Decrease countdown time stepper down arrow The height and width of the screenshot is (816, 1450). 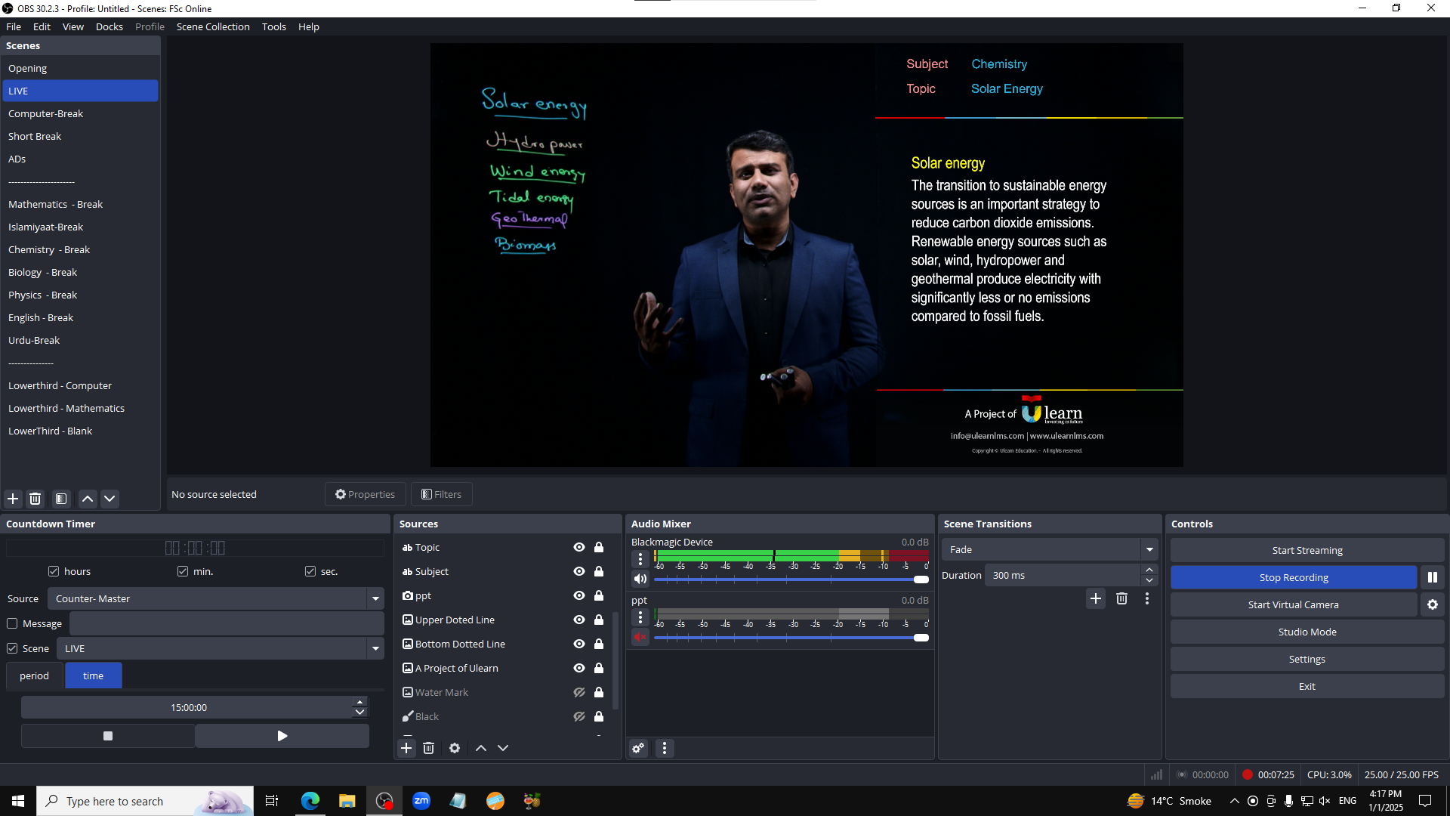360,712
